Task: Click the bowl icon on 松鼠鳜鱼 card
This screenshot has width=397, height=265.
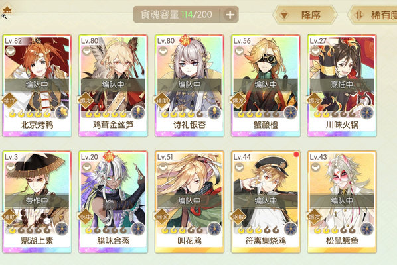Action: (x=315, y=167)
